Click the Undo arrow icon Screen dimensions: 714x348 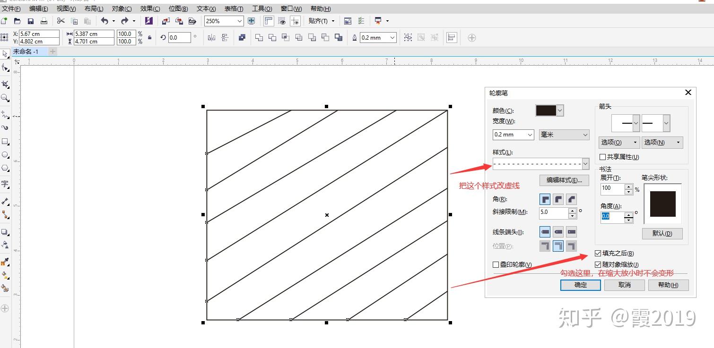click(x=104, y=21)
